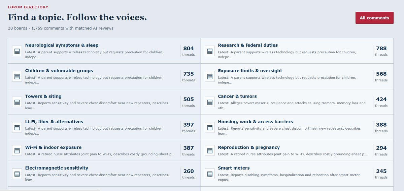The image size is (404, 191).
Task: Click the 397 threads count
Action: click(x=189, y=127)
